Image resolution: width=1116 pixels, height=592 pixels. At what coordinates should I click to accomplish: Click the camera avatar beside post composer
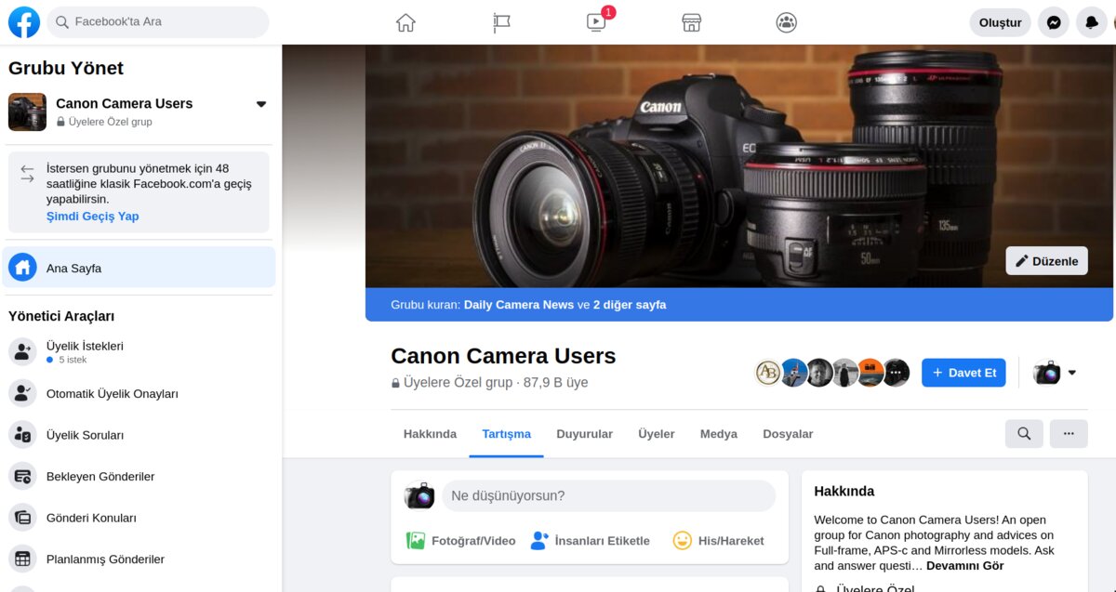tap(420, 495)
